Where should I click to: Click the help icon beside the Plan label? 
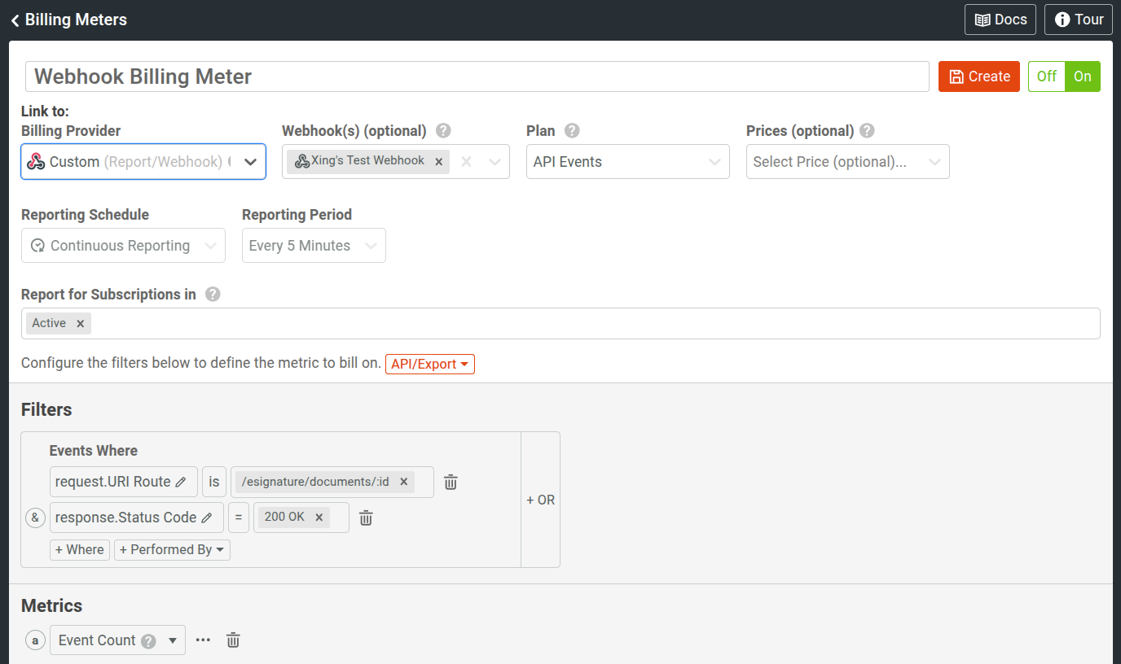pyautogui.click(x=571, y=130)
